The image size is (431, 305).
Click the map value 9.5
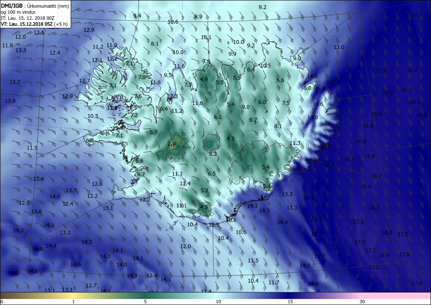[168, 75]
